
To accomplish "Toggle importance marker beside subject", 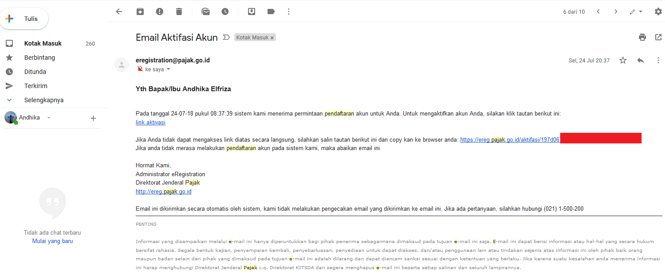I will click(226, 38).
